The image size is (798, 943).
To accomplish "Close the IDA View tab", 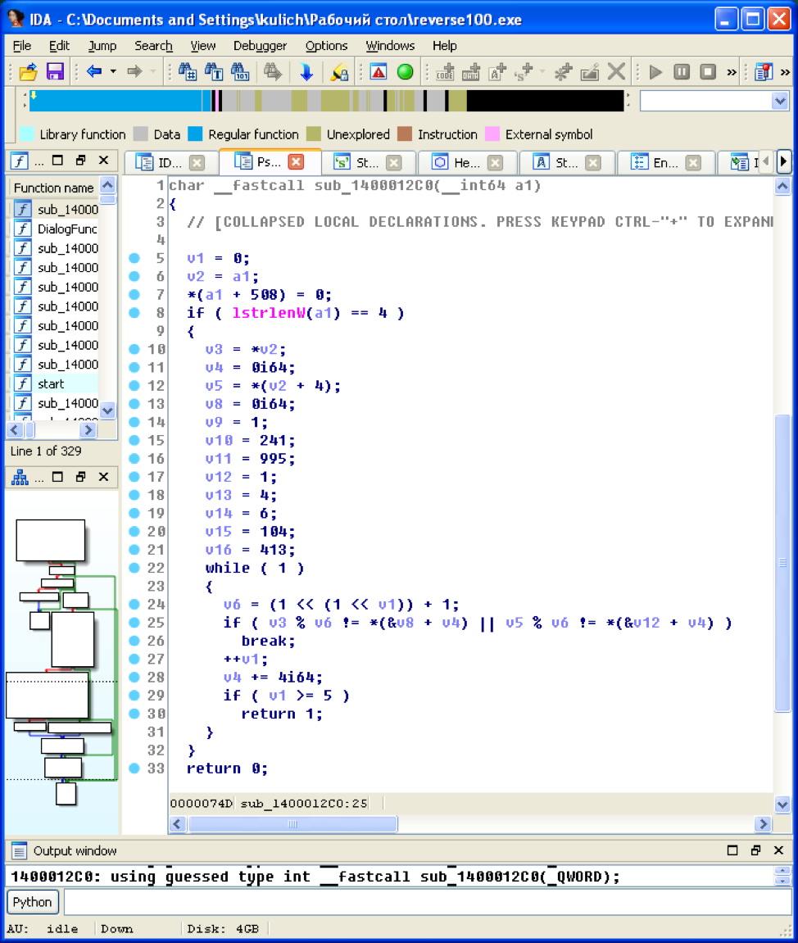I will pyautogui.click(x=197, y=162).
